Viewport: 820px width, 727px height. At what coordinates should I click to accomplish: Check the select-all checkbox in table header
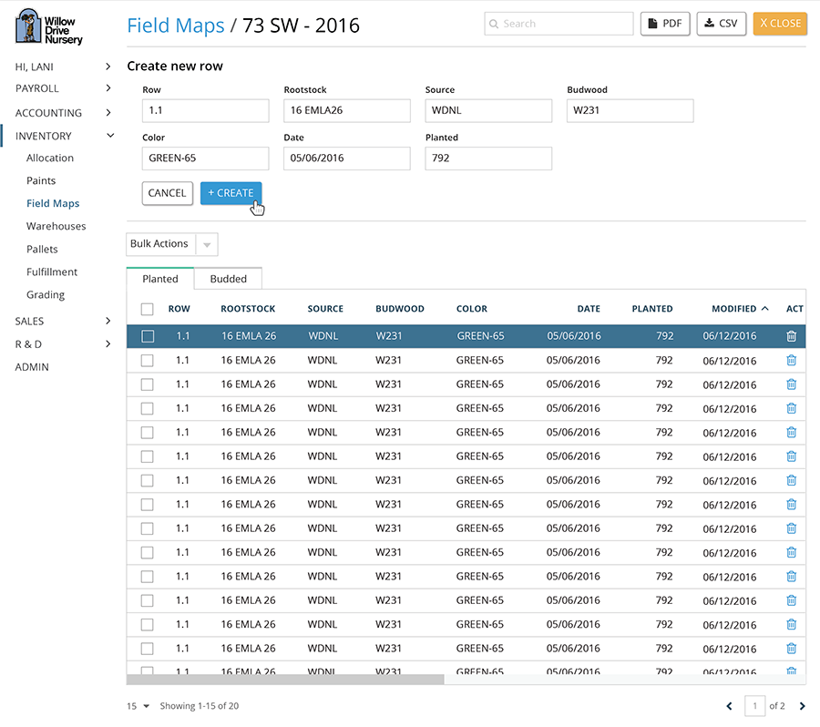(x=148, y=309)
